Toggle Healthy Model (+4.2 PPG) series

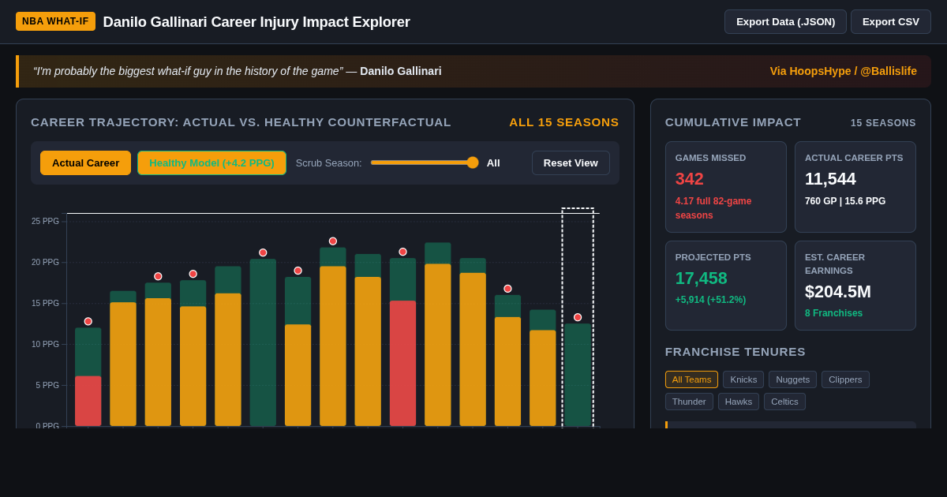click(211, 163)
